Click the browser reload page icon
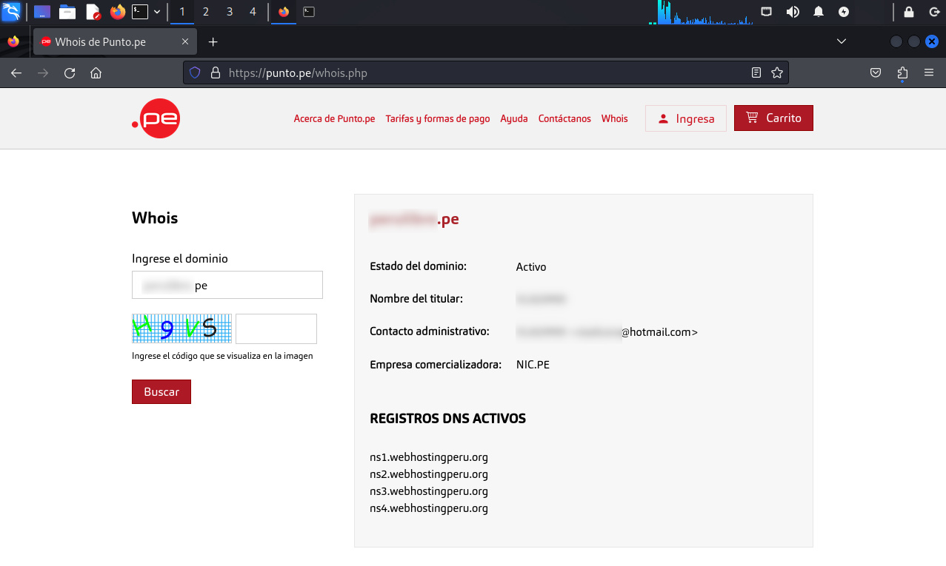Screen dimensions: 946x566 point(70,73)
